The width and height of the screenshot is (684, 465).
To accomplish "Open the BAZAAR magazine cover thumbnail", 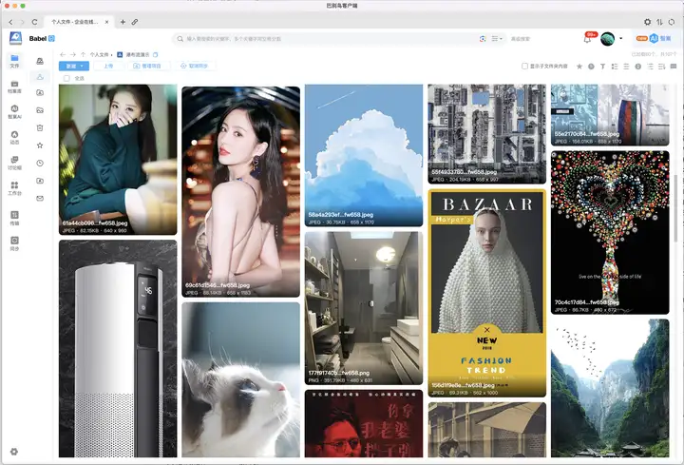I will tap(486, 293).
